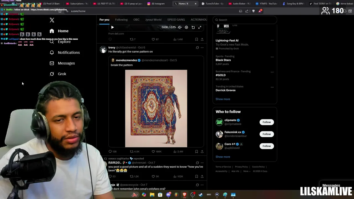Viewport: 354px width, 199px height.
Task: Open the Derrick Groves trending topic
Action: pyautogui.click(x=226, y=90)
